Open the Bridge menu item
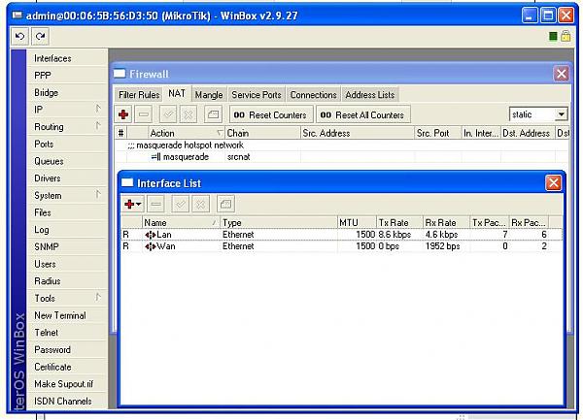Image resolution: width=583 pixels, height=420 pixels. [67, 92]
